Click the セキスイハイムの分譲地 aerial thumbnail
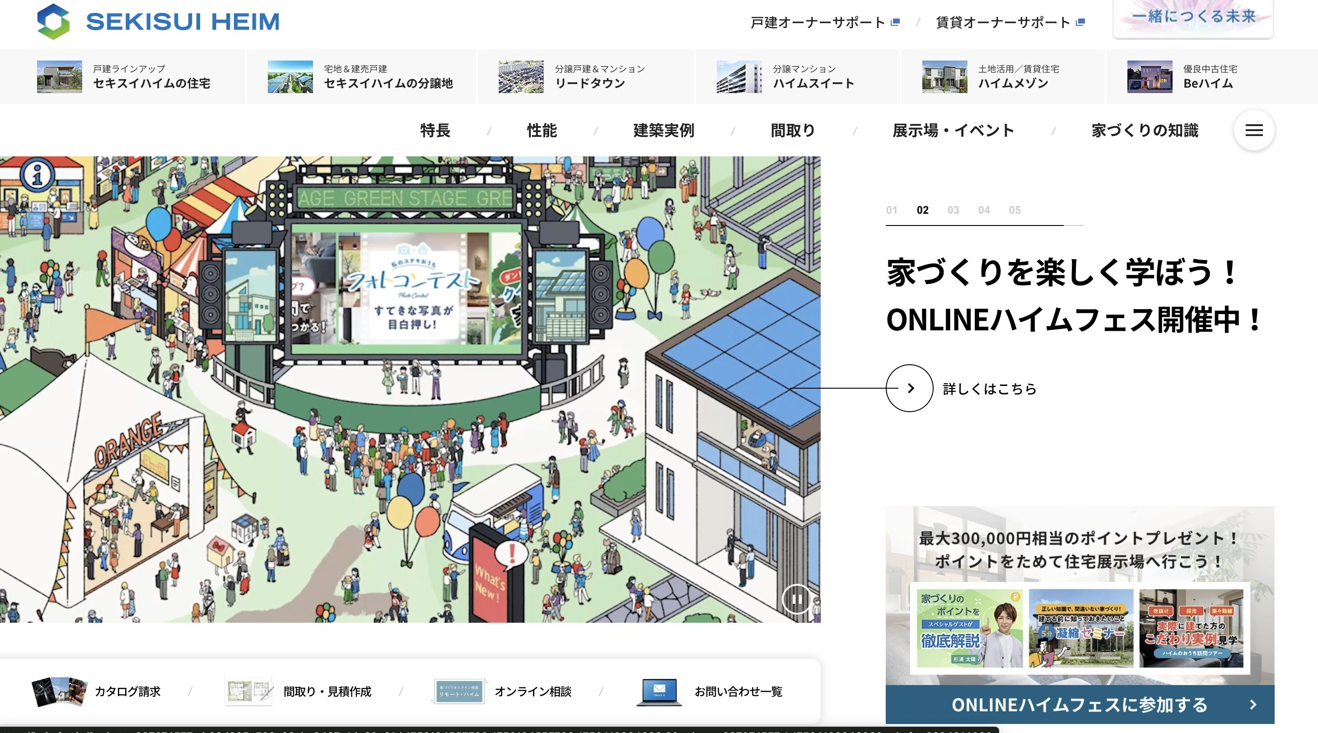This screenshot has height=733, width=1318. coord(290,77)
